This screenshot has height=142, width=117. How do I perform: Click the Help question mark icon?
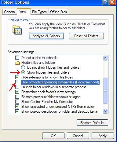105,2
